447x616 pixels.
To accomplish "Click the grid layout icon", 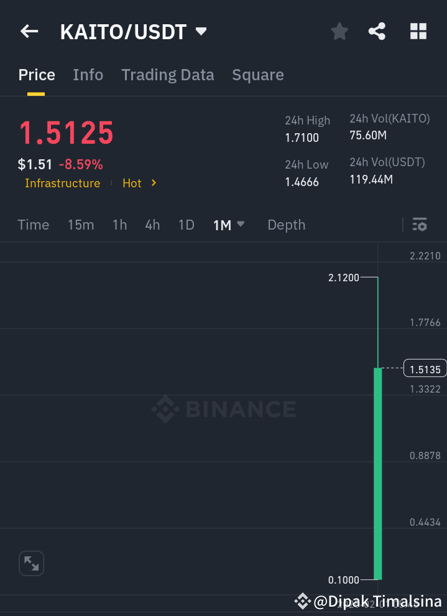I will coord(418,30).
